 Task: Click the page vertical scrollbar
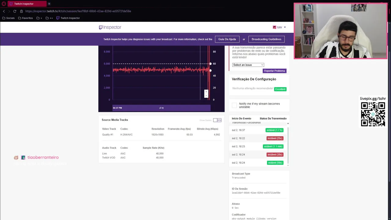(x=389, y=116)
